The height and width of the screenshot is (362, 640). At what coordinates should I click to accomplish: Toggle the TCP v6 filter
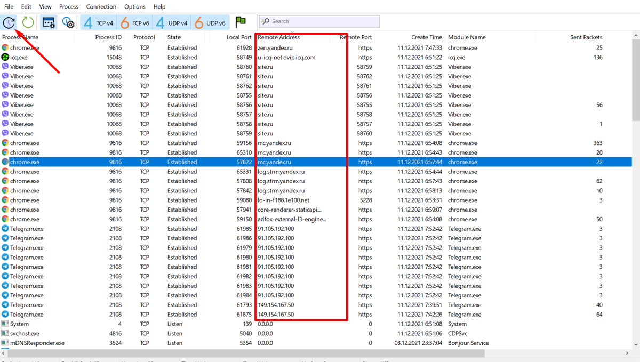(134, 22)
